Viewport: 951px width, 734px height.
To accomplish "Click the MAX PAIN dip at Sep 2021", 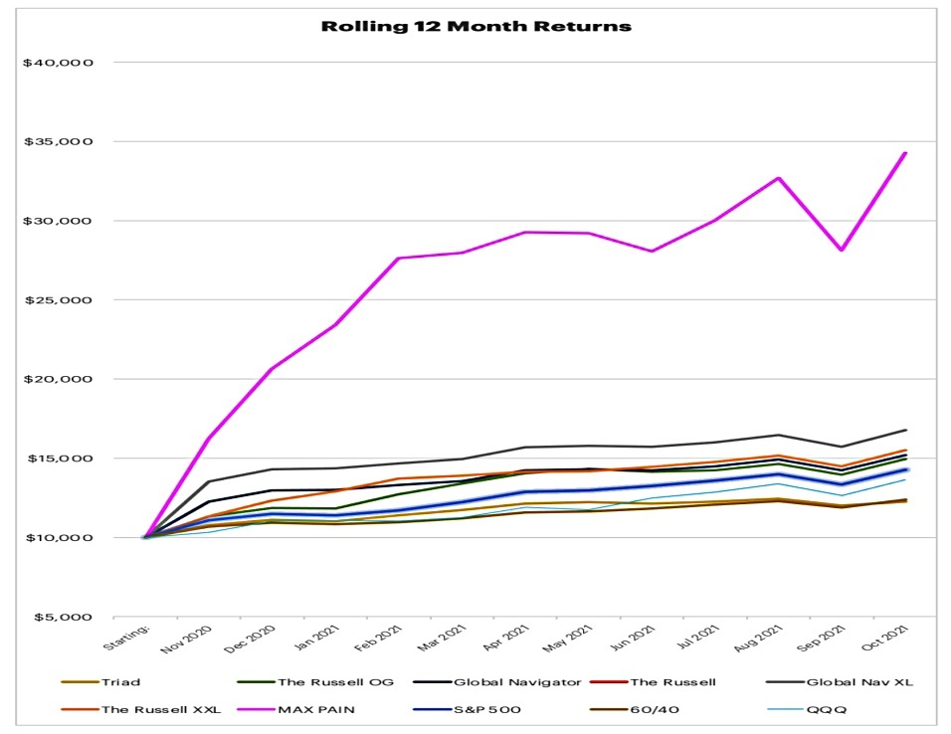I will 842,250.
